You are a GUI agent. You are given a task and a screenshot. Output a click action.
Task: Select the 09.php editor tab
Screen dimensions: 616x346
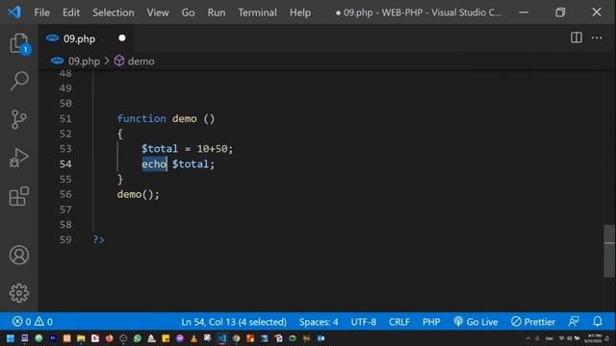pos(86,38)
